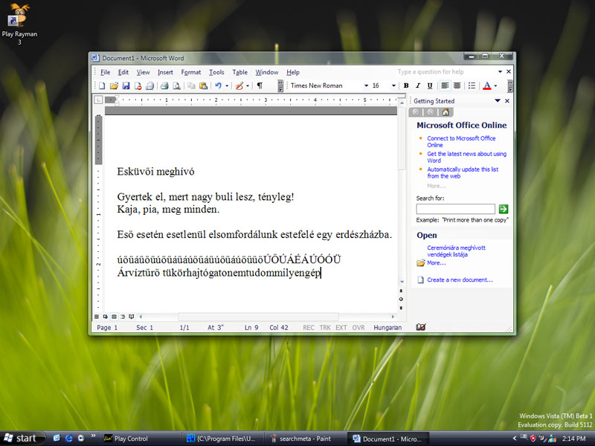Open the File menu
The image size is (595, 446).
click(105, 72)
